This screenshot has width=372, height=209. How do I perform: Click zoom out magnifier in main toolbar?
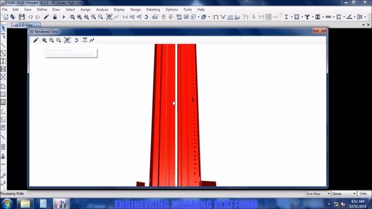(101, 17)
